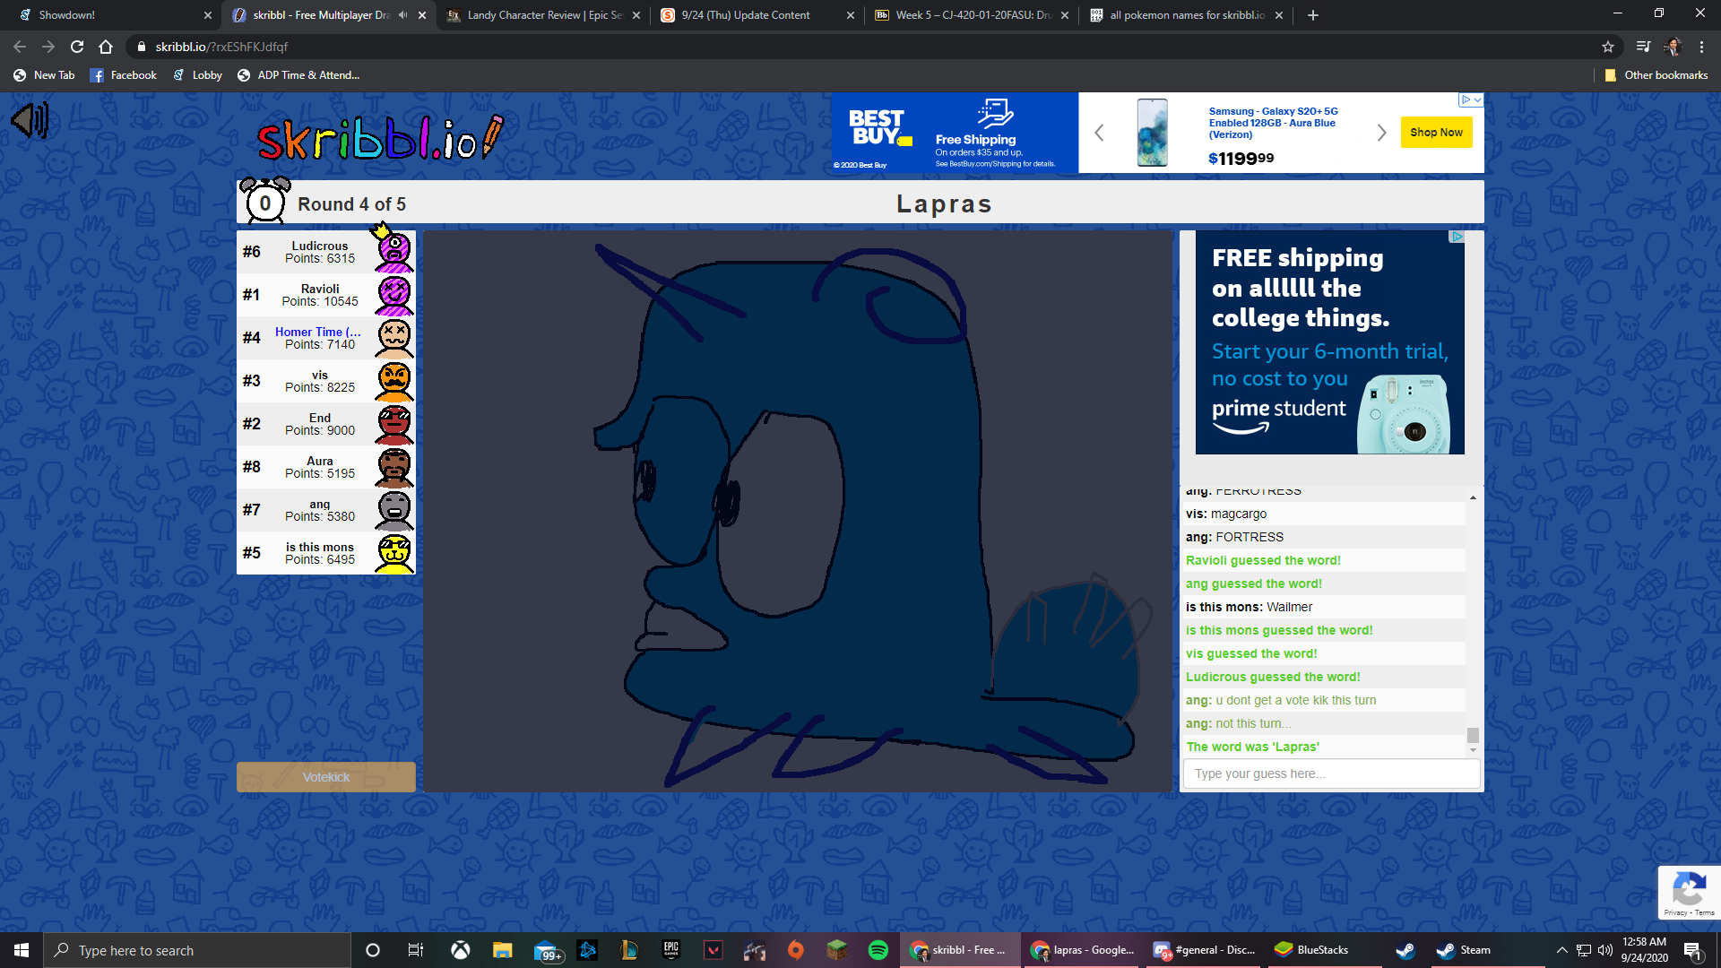Switch to 9/24 Update Content tab
1721x968 pixels.
coord(756,15)
